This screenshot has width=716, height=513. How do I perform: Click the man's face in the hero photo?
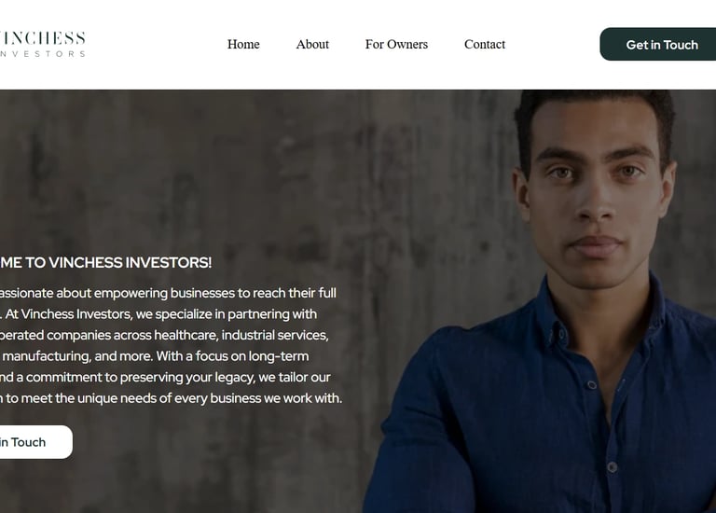point(595,192)
